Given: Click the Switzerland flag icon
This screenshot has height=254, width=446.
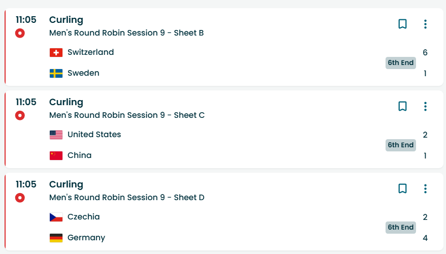Looking at the screenshot, I should pos(56,52).
